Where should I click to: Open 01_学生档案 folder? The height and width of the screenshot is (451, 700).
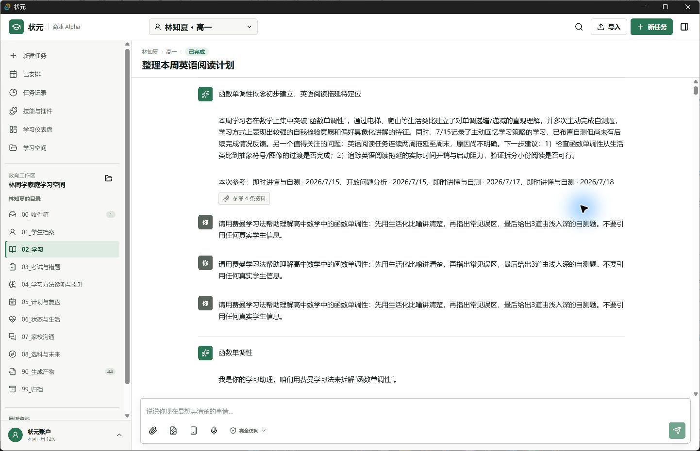tap(62, 232)
